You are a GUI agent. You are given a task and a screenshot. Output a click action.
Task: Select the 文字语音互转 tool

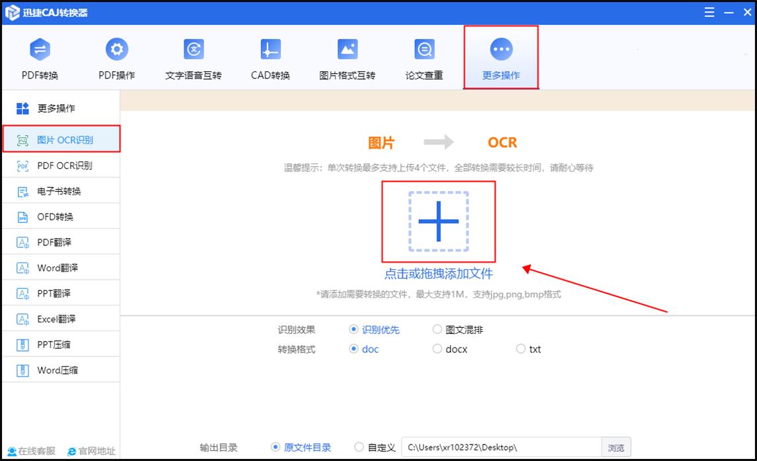point(193,57)
